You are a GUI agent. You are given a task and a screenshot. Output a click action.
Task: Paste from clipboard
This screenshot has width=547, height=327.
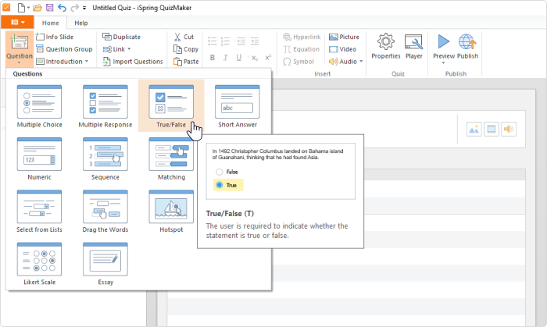(186, 62)
